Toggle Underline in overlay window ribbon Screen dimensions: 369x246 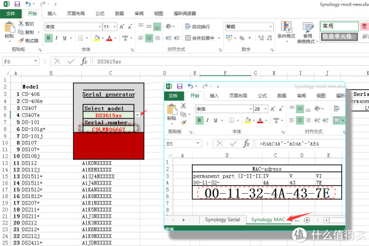pos(216,121)
